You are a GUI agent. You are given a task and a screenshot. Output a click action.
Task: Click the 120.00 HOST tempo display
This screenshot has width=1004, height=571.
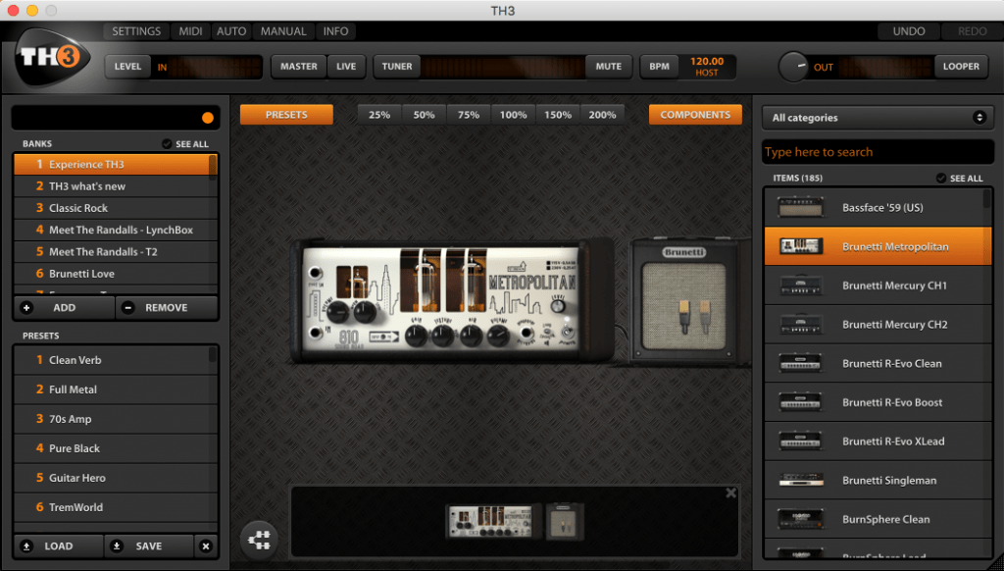click(x=707, y=66)
